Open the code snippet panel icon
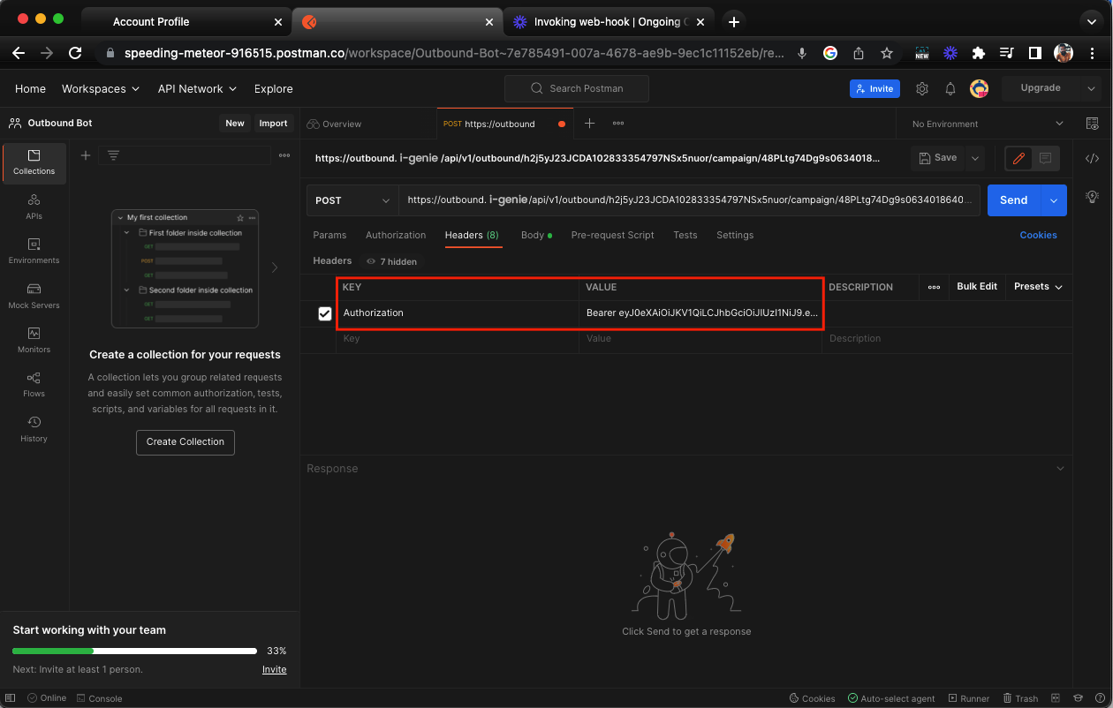1113x708 pixels. tap(1092, 159)
